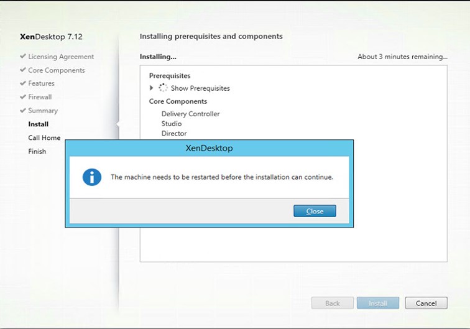Click the Cancel button
This screenshot has height=329, width=470.
point(426,304)
